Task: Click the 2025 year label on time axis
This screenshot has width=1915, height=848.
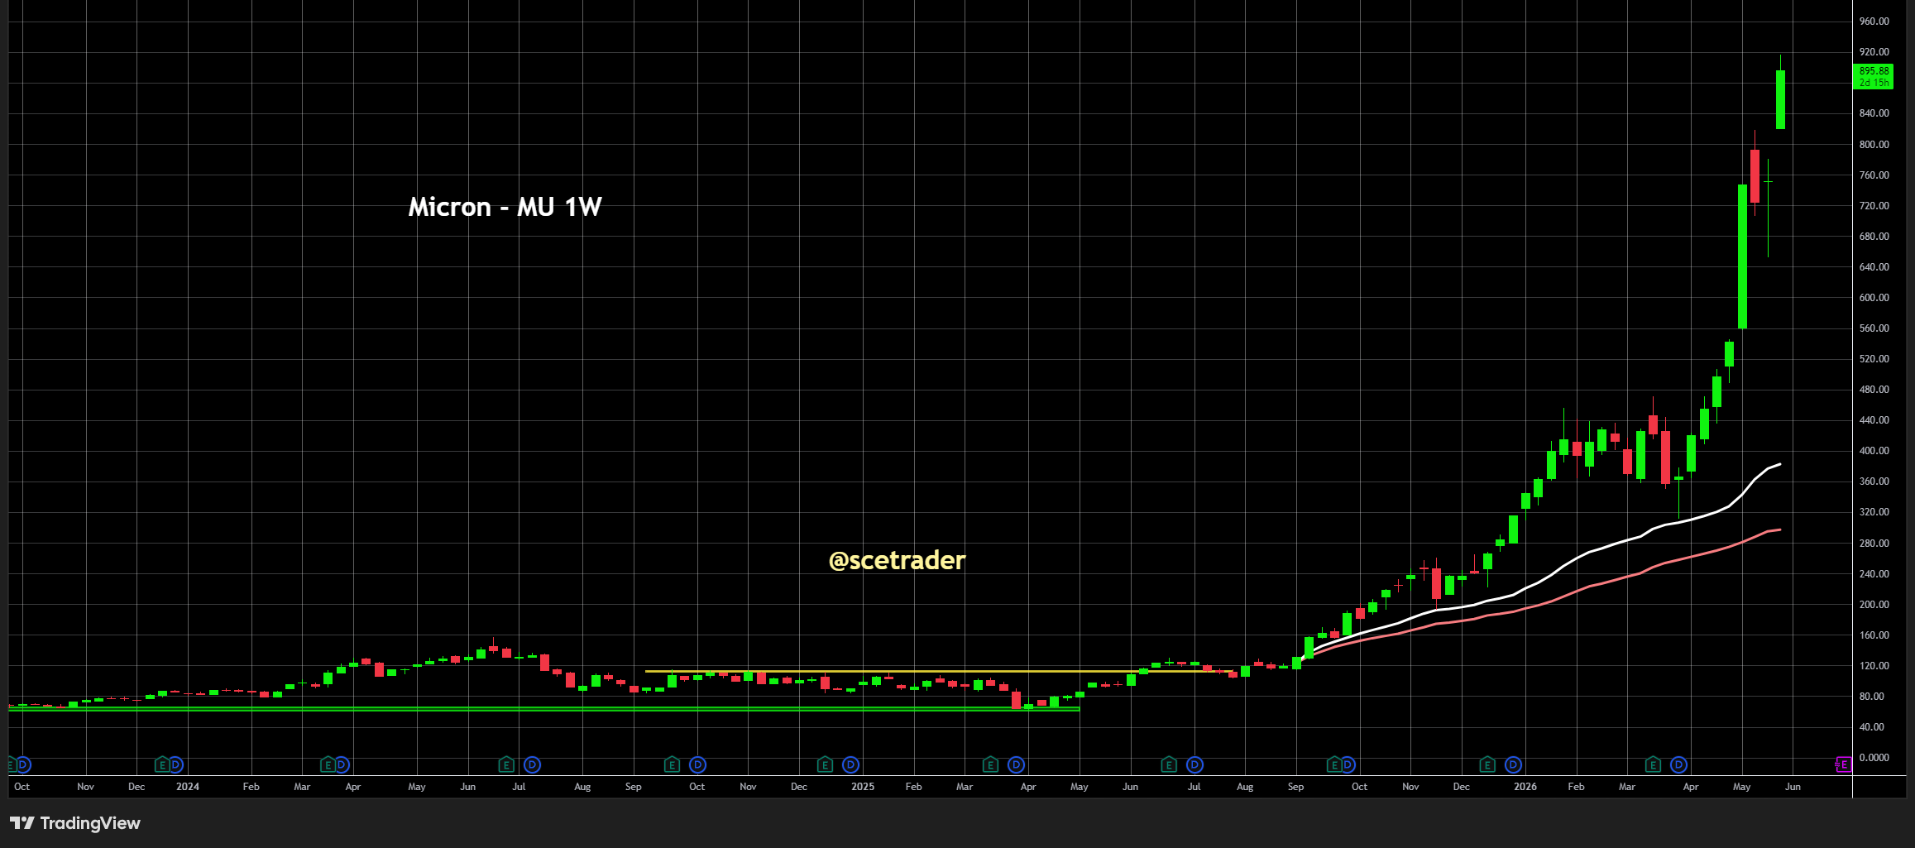Action: click(863, 787)
